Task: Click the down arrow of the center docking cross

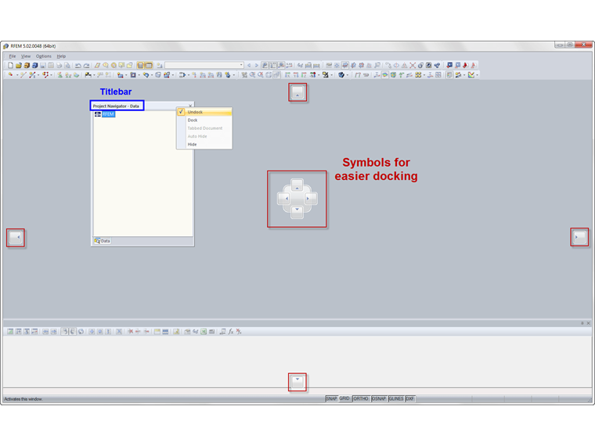Action: point(297,212)
